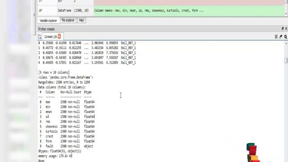Click the Dtype header text
Image resolution: width=288 pixels, height=162 pixels.
point(88,92)
